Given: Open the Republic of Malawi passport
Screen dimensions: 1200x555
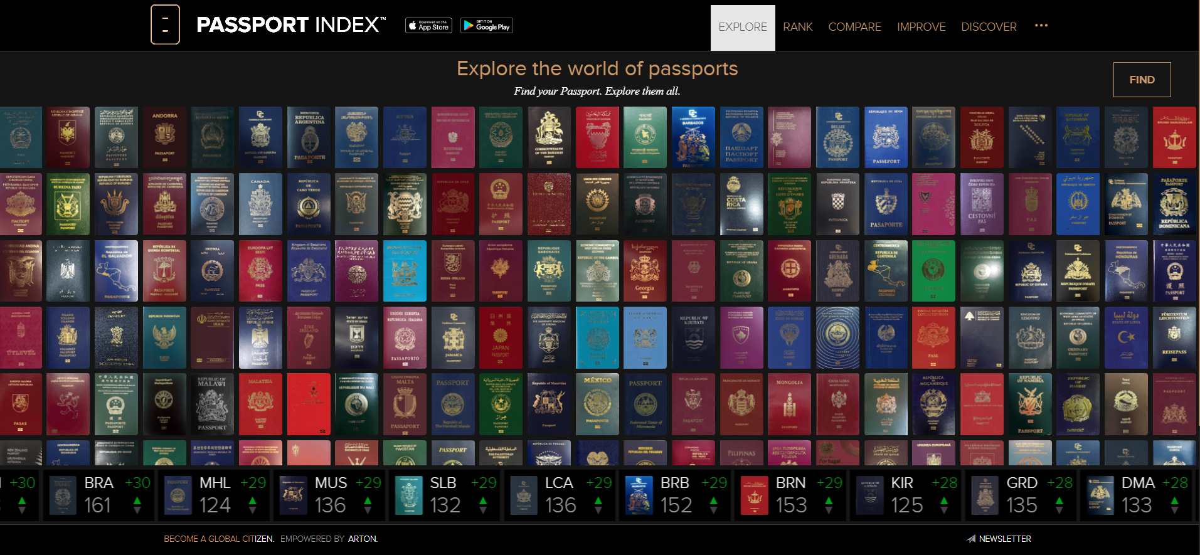Looking at the screenshot, I should point(213,404).
